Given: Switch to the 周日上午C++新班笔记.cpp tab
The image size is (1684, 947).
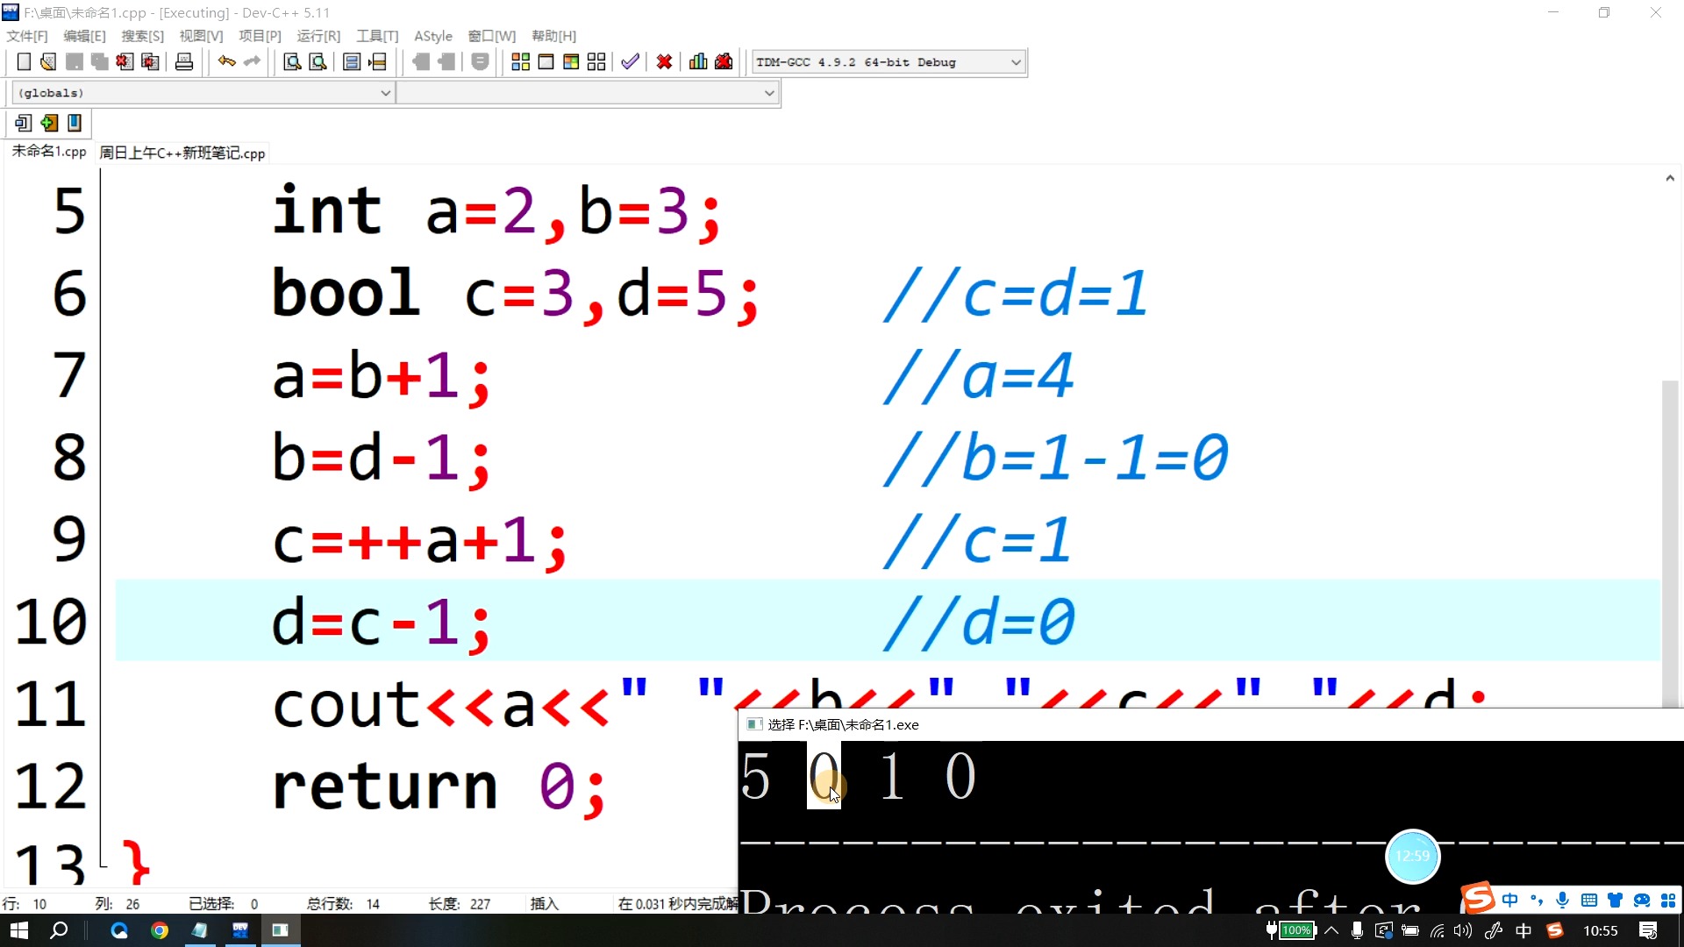Looking at the screenshot, I should 182,153.
